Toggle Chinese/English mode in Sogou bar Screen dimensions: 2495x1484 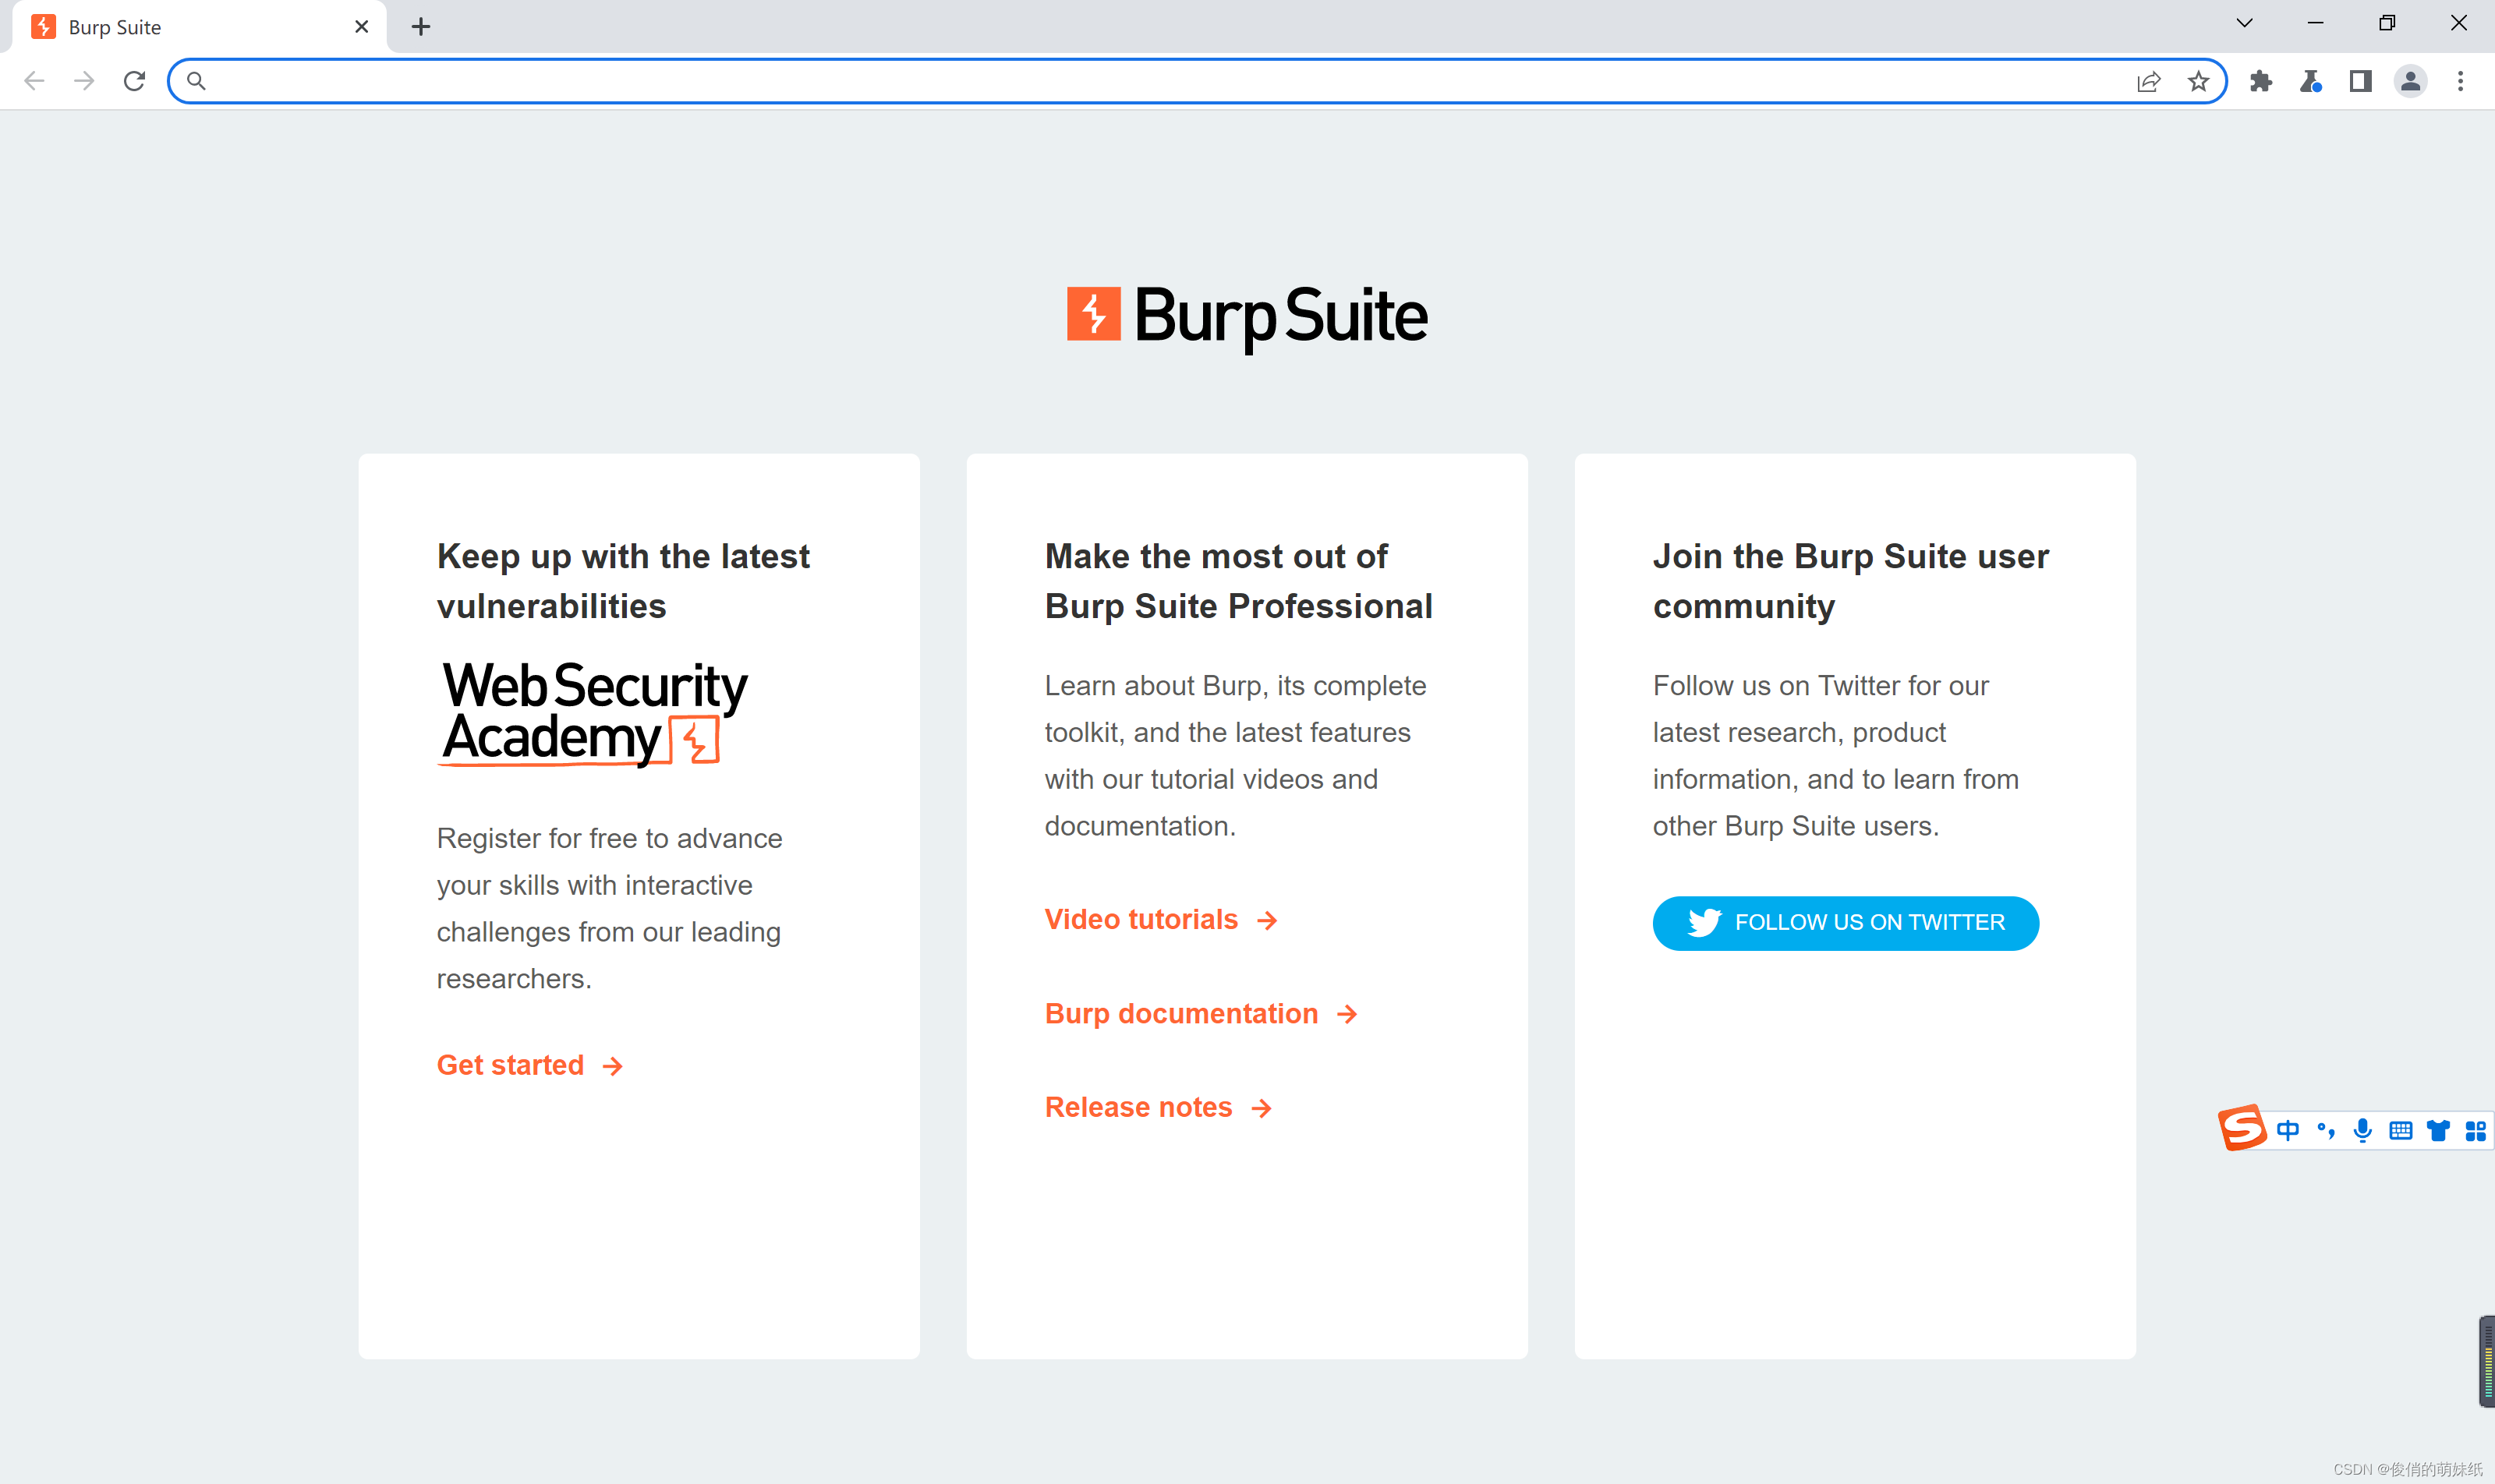coord(2288,1131)
